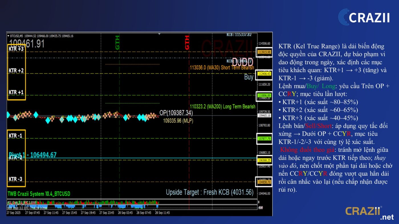Click the chart shift triangle marker on top edge

[159, 34]
